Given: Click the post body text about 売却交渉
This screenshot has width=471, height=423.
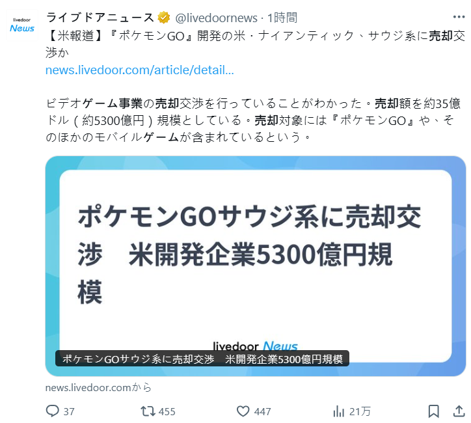Looking at the screenshot, I should tap(253, 120).
